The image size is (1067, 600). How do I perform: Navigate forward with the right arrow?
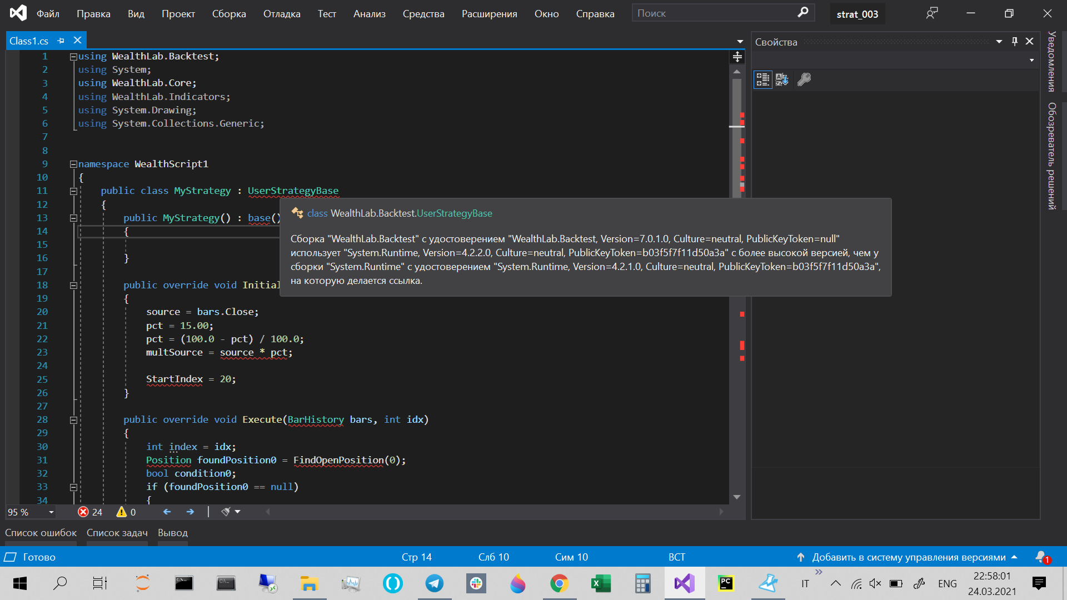(x=190, y=512)
